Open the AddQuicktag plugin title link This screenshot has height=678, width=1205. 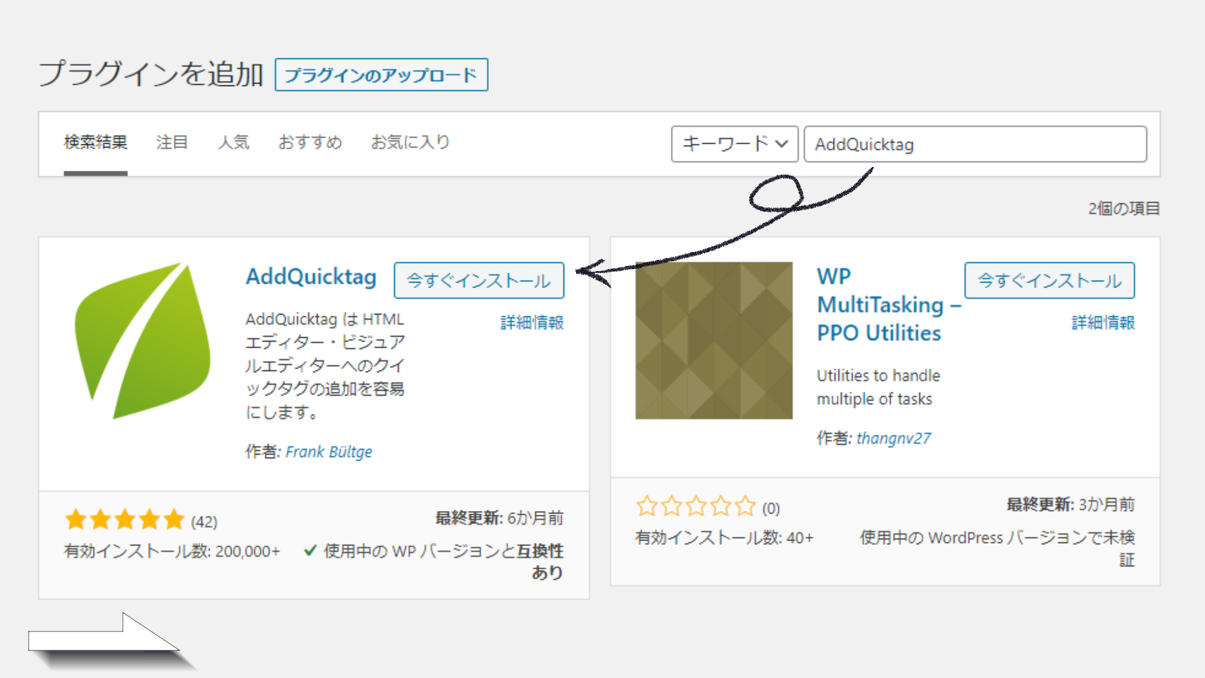click(x=311, y=276)
